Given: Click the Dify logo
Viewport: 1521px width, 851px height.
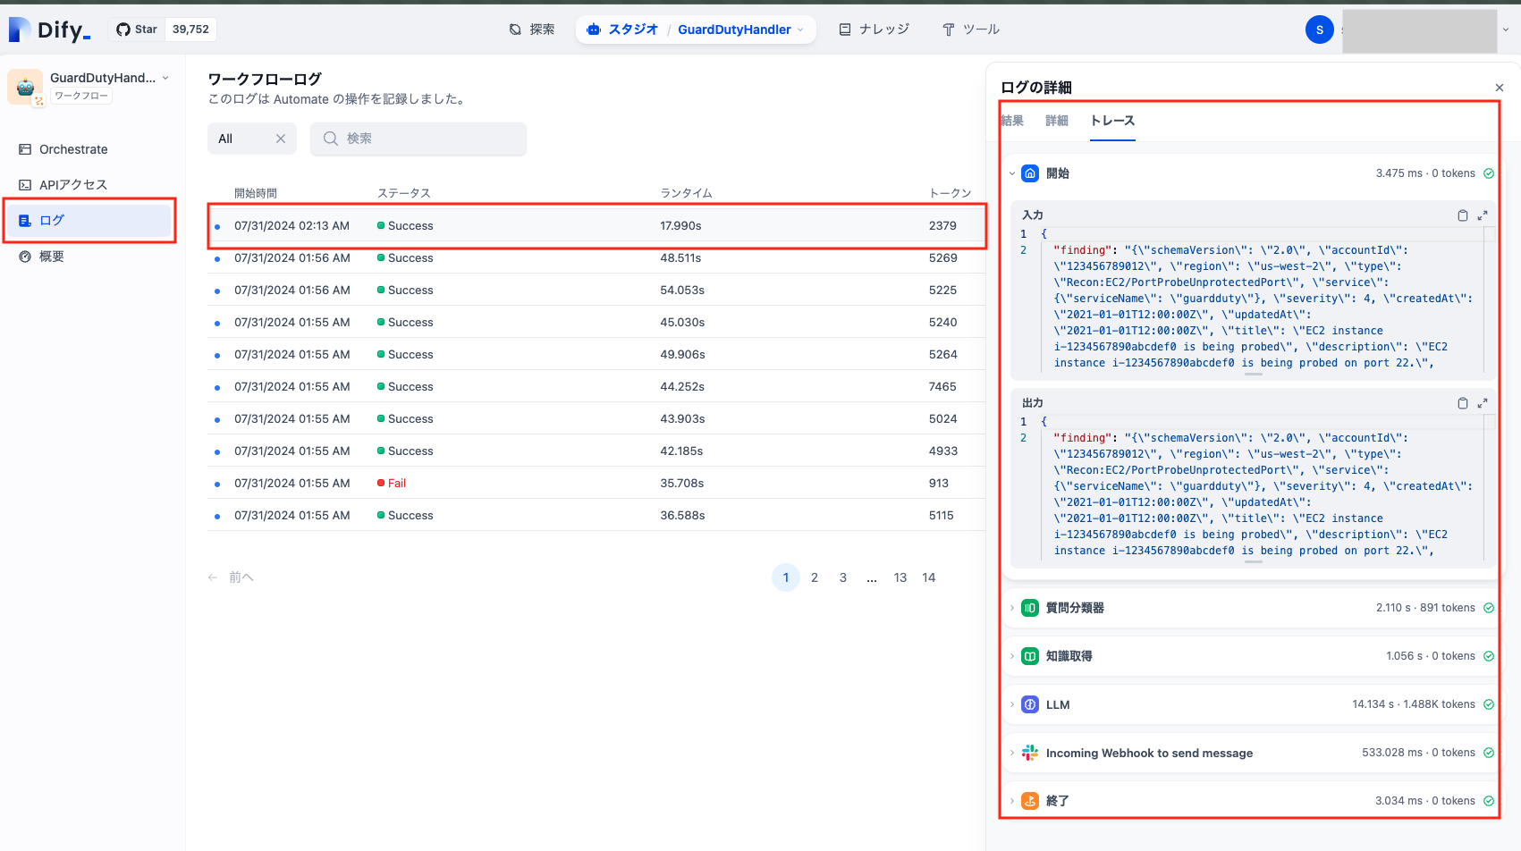Looking at the screenshot, I should [x=49, y=29].
